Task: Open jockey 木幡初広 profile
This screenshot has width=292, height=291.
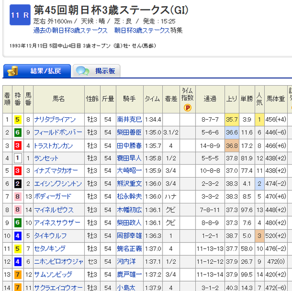Action: (129, 210)
